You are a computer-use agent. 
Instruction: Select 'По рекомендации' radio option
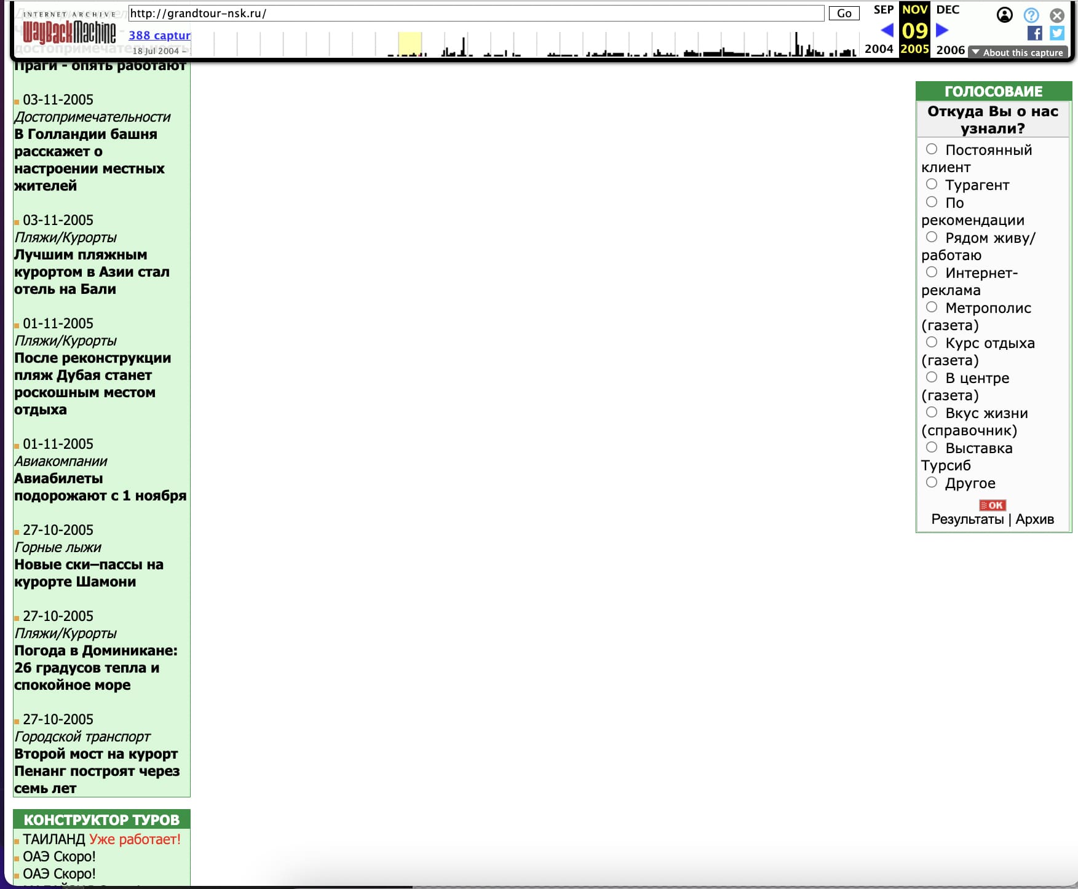point(932,202)
